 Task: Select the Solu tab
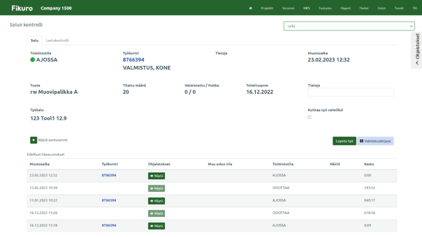35,40
